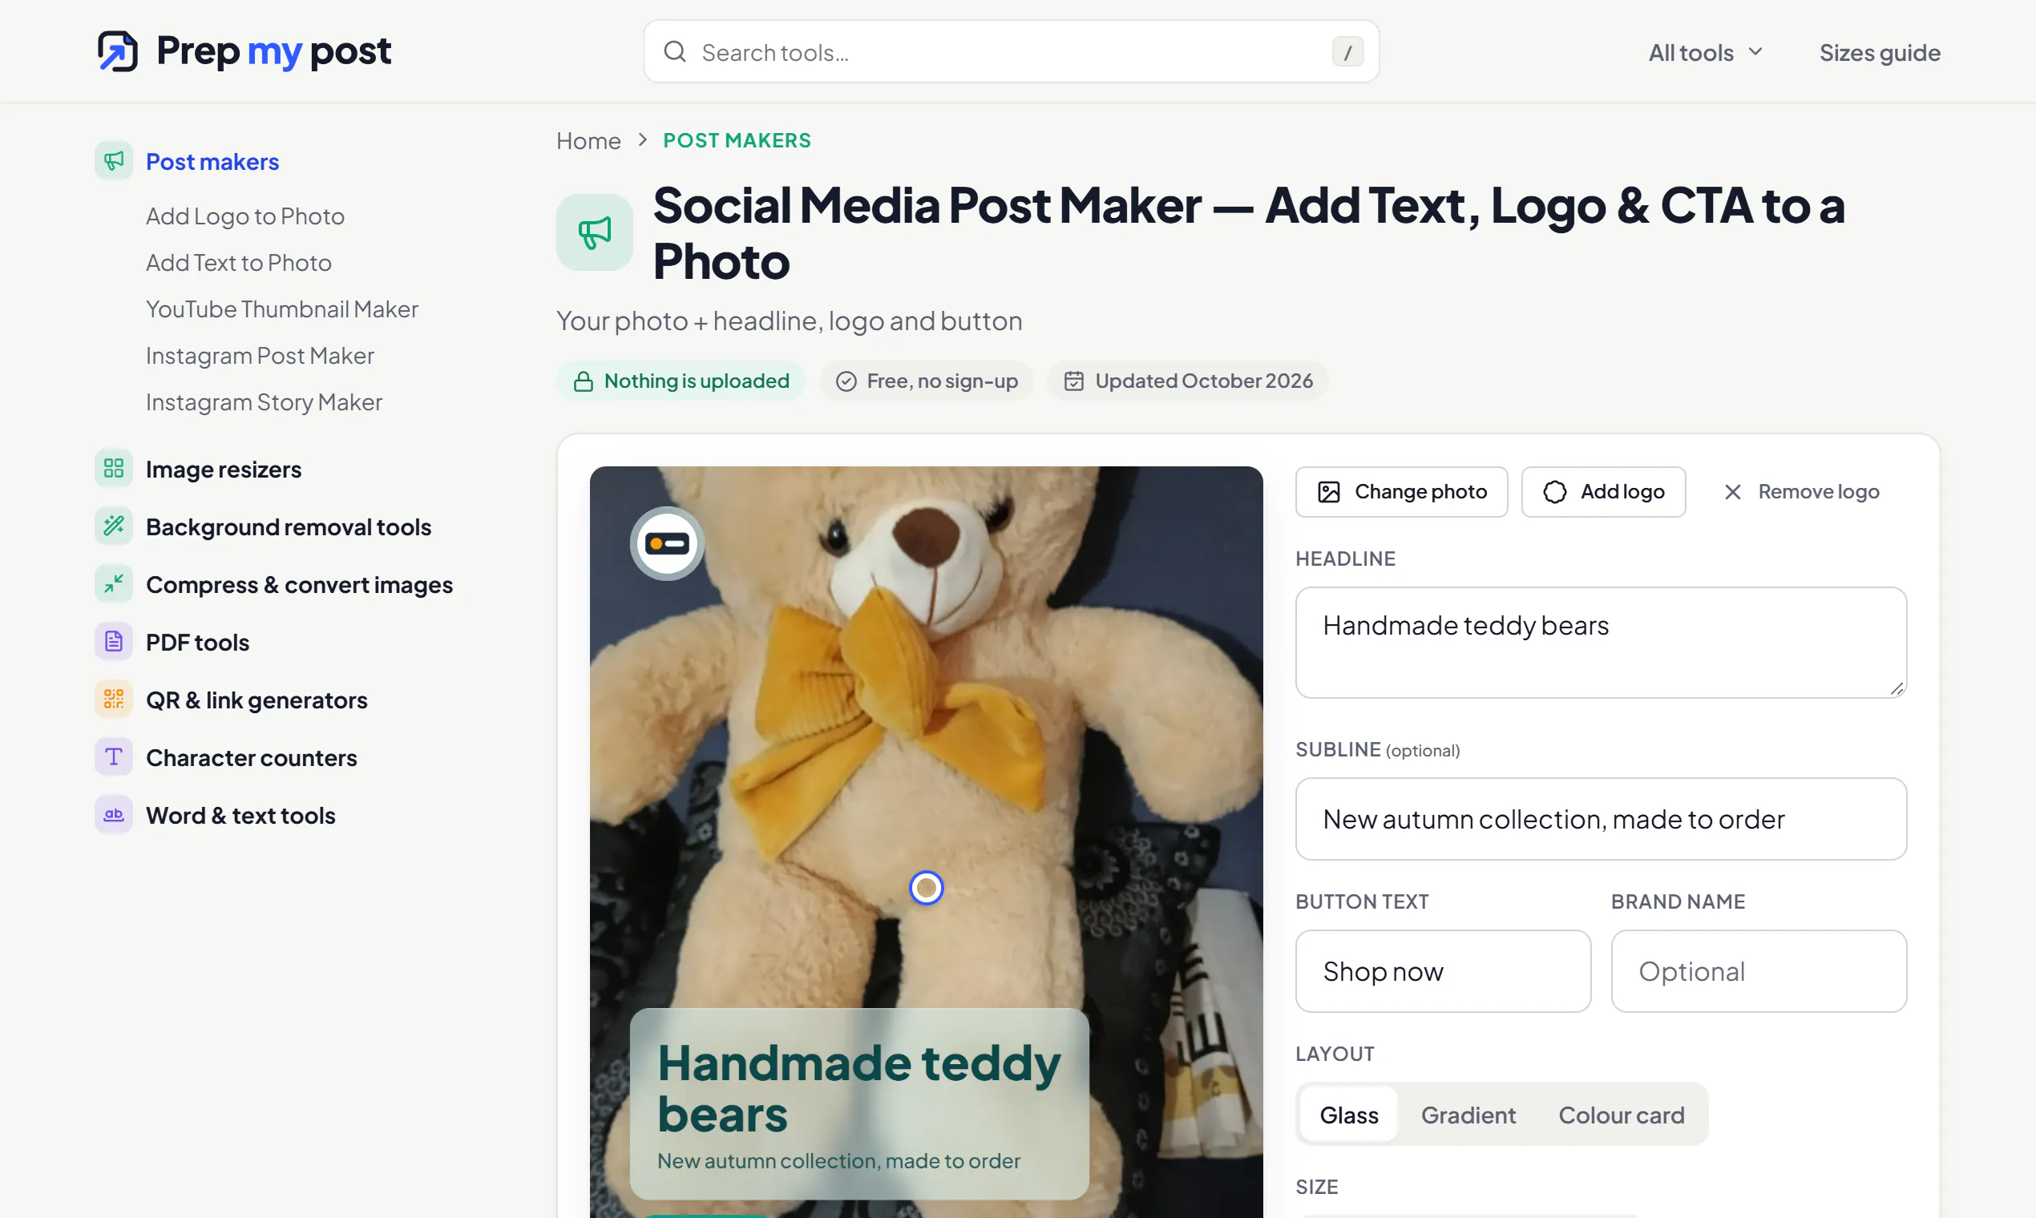
Task: Click the Word & text tools icon
Action: (114, 814)
